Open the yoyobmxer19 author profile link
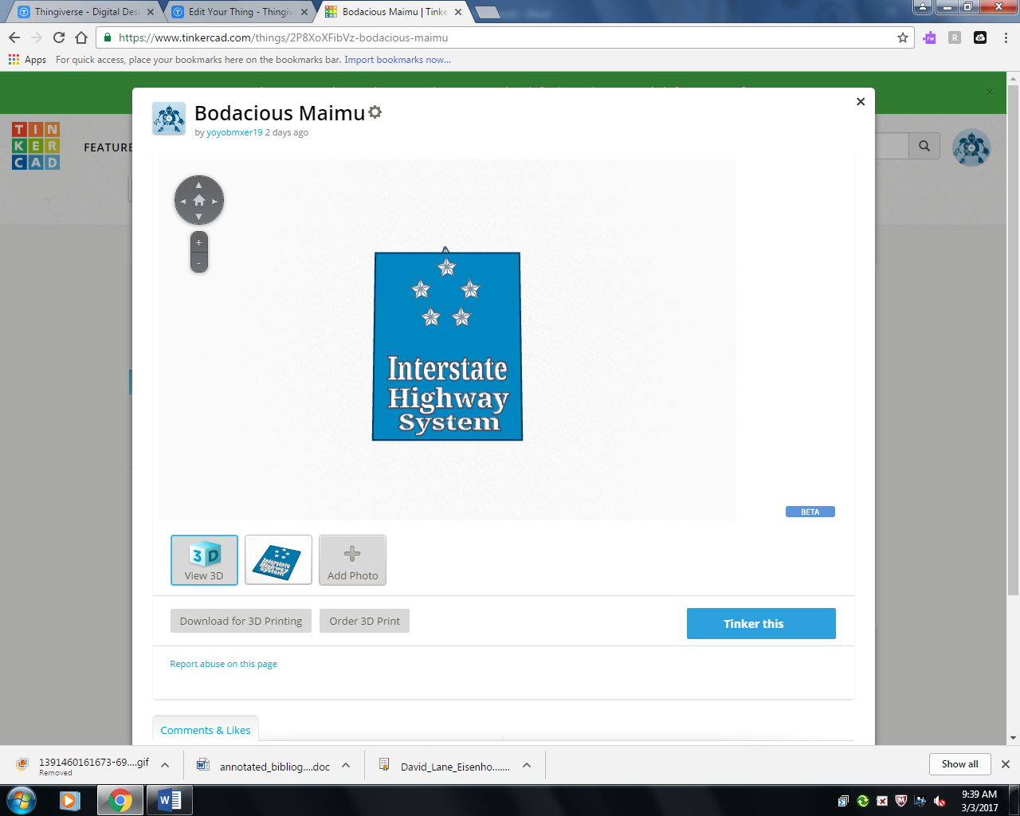 (234, 132)
